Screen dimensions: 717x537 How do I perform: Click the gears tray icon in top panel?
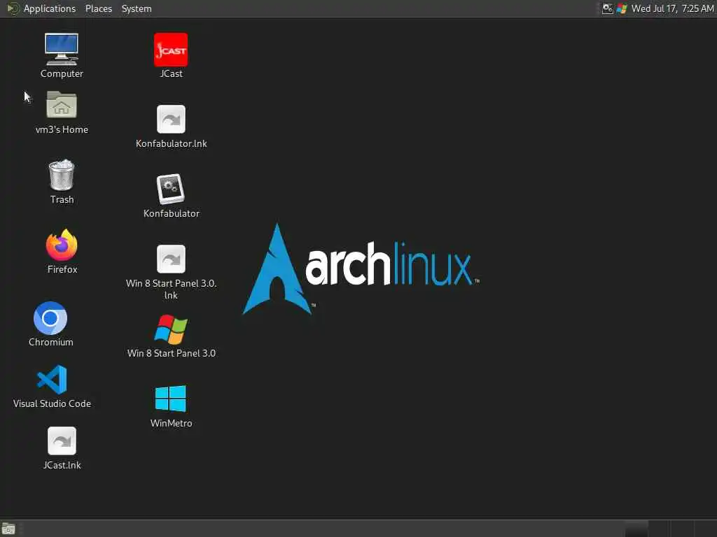pyautogui.click(x=607, y=8)
